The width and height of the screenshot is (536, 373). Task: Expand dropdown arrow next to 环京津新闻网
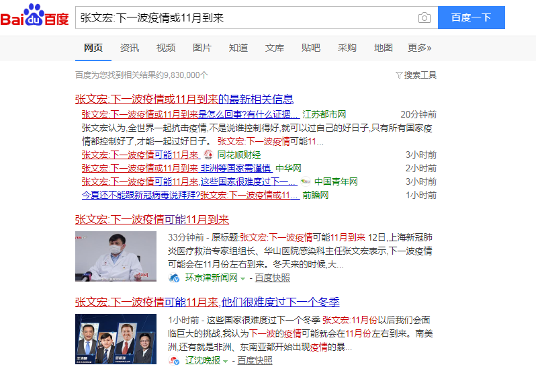(x=242, y=279)
